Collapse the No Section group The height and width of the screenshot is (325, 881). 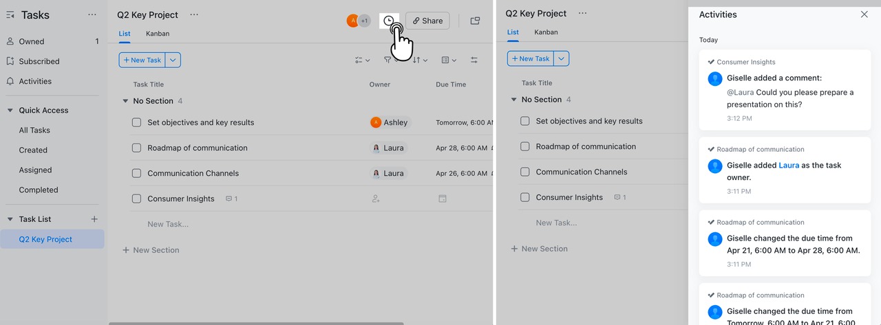coord(125,101)
